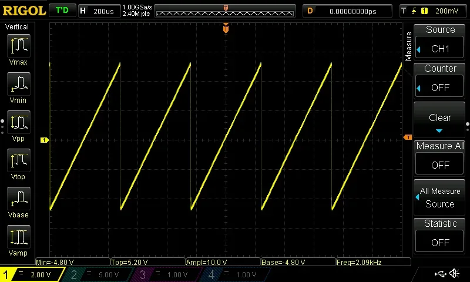This screenshot has width=470, height=282.
Task: Click the Vertical menu header
Action: click(17, 27)
